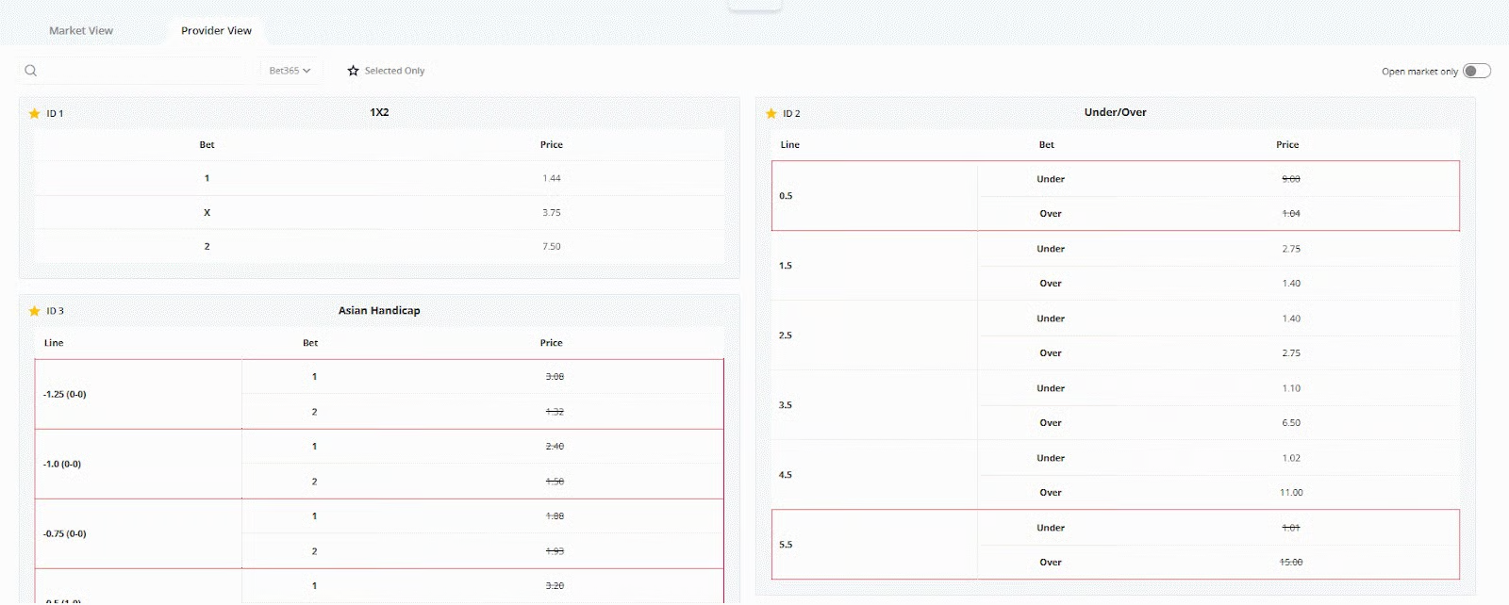Open the Bet365 provider dropdown
The width and height of the screenshot is (1509, 605).
coord(290,71)
